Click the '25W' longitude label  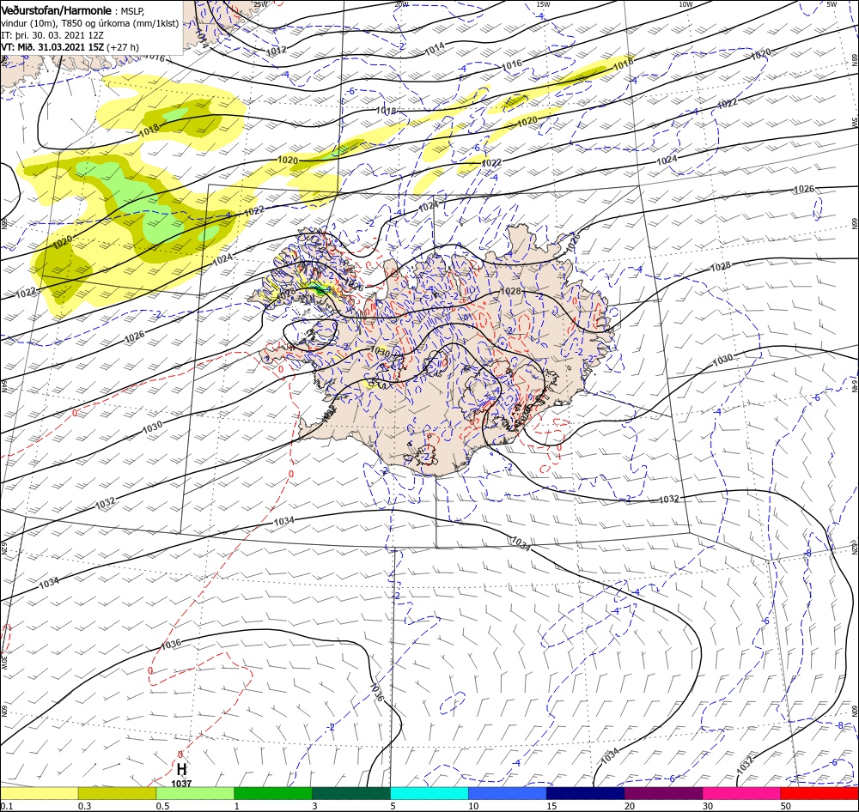coord(260,4)
